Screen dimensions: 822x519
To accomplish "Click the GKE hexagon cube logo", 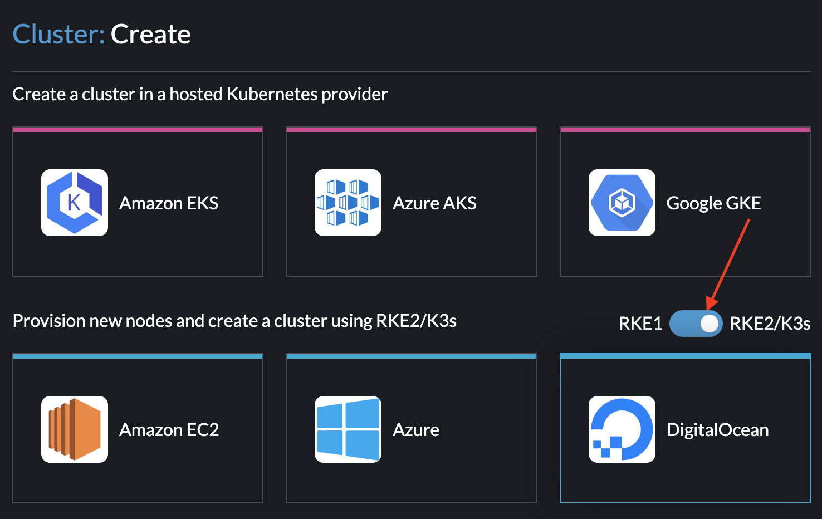I will pos(622,202).
